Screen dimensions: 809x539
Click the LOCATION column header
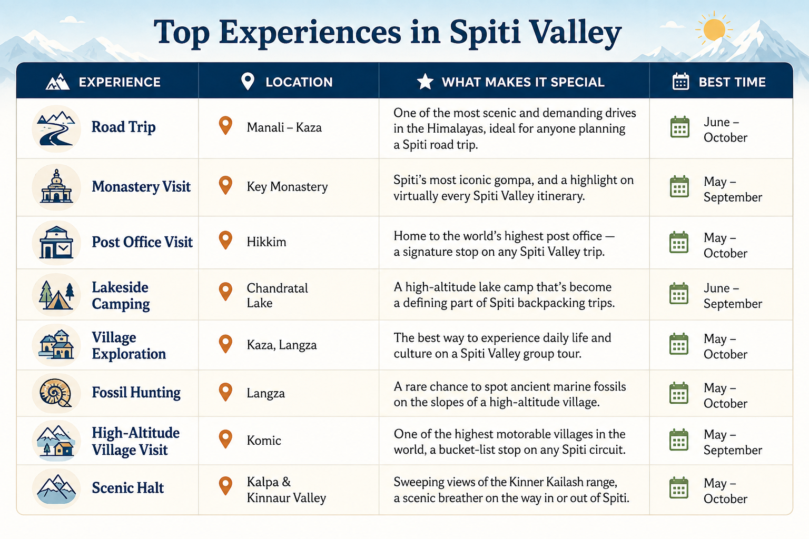coord(287,82)
